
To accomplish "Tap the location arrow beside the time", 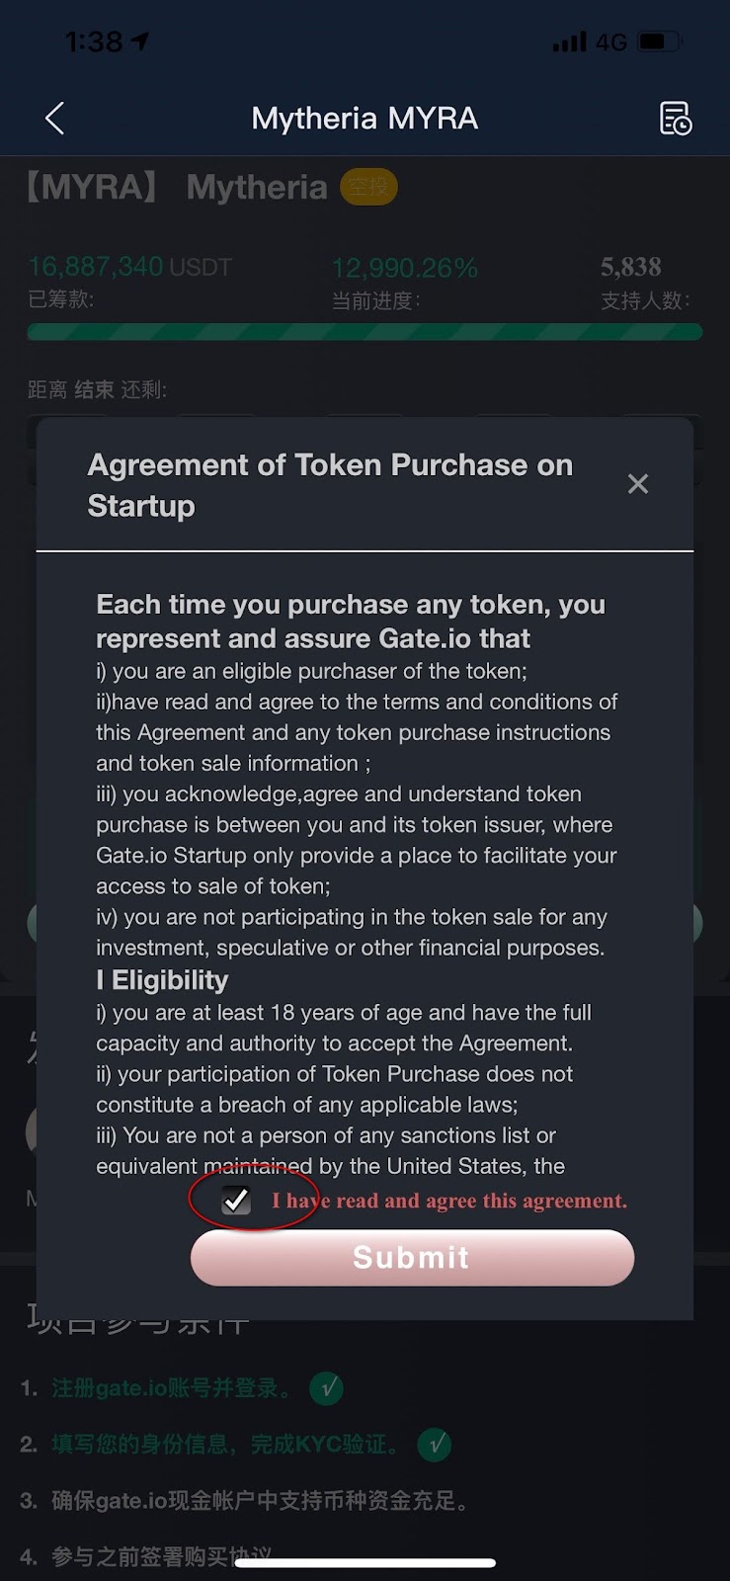I will point(140,42).
